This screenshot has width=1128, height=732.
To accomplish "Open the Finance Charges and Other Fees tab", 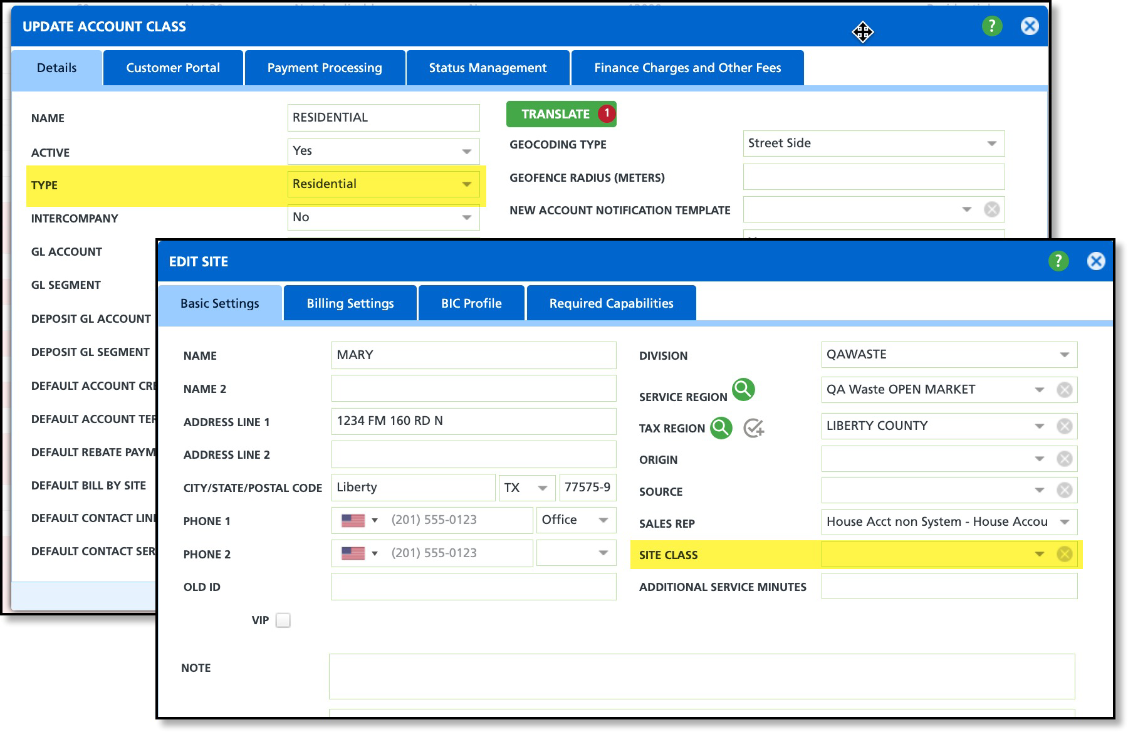I will coord(687,68).
